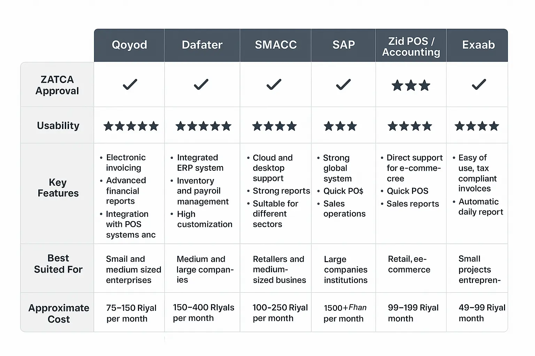The image size is (535, 356).
Task: Click the three-star ZATCA rating for Zid POS
Action: point(411,86)
